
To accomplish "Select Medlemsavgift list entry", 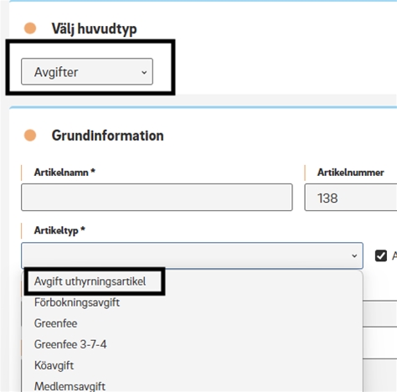I will pyautogui.click(x=70, y=386).
